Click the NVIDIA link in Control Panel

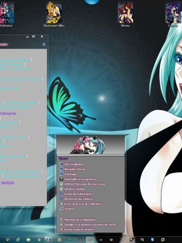pyautogui.click(x=8, y=183)
